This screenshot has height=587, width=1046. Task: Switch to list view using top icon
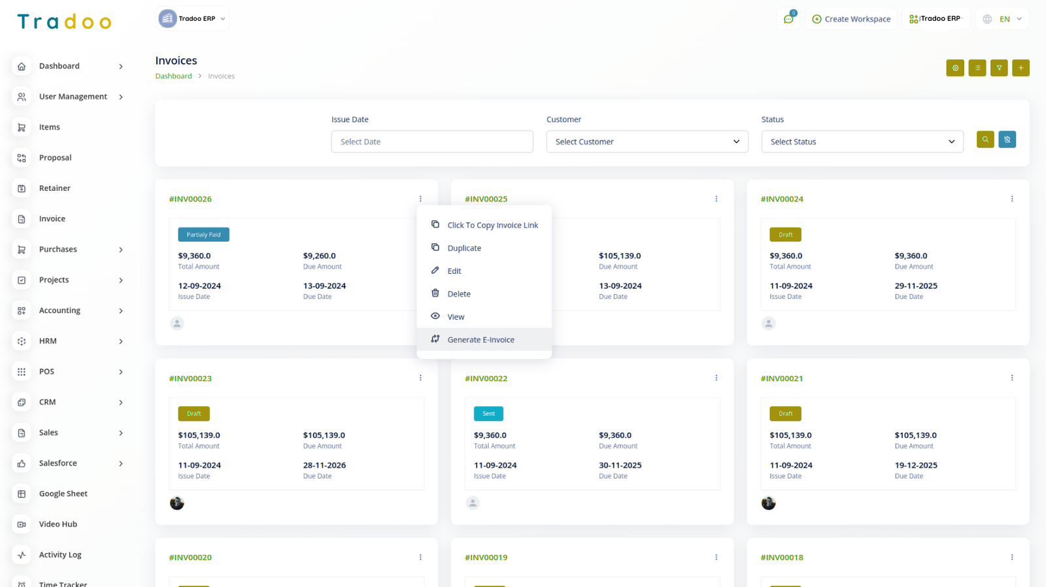[x=977, y=68]
